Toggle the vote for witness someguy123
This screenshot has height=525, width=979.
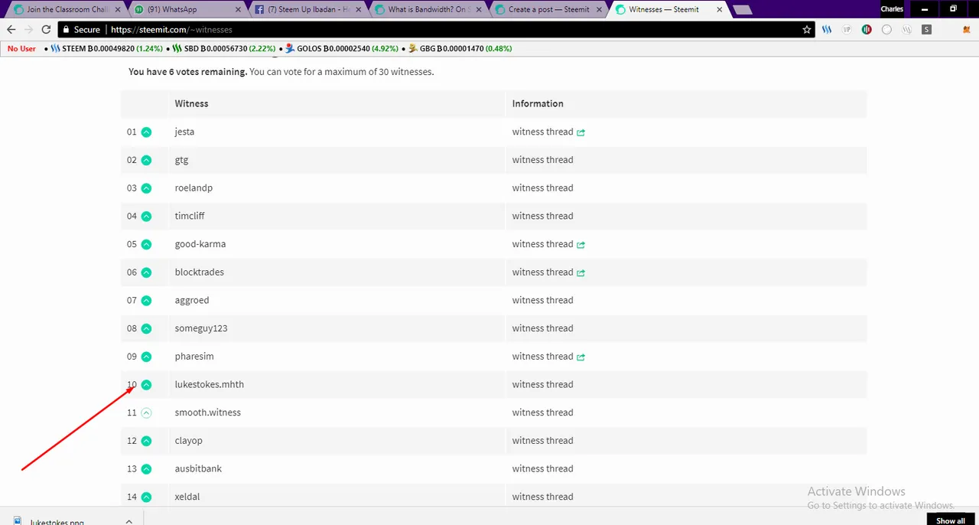pos(146,328)
